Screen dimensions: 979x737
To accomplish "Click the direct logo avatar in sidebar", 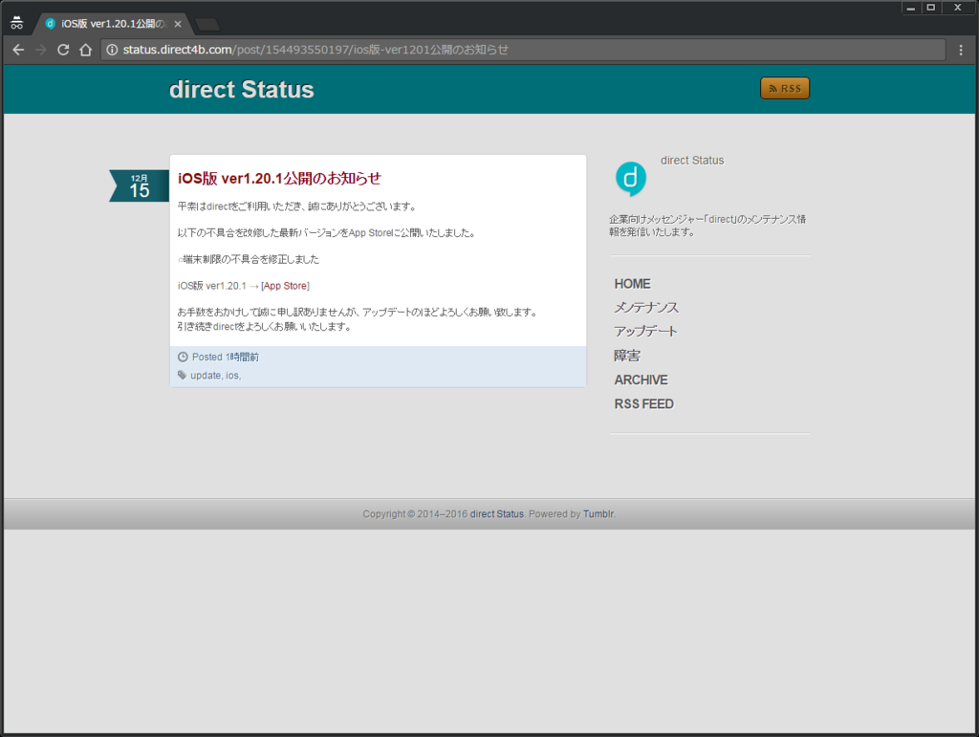I will pyautogui.click(x=631, y=179).
